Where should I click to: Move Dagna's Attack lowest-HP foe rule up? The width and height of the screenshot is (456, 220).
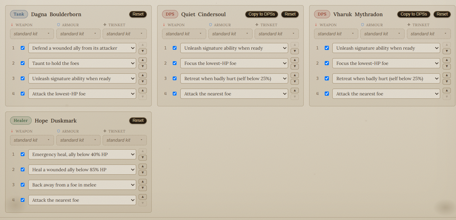pyautogui.click(x=143, y=90)
